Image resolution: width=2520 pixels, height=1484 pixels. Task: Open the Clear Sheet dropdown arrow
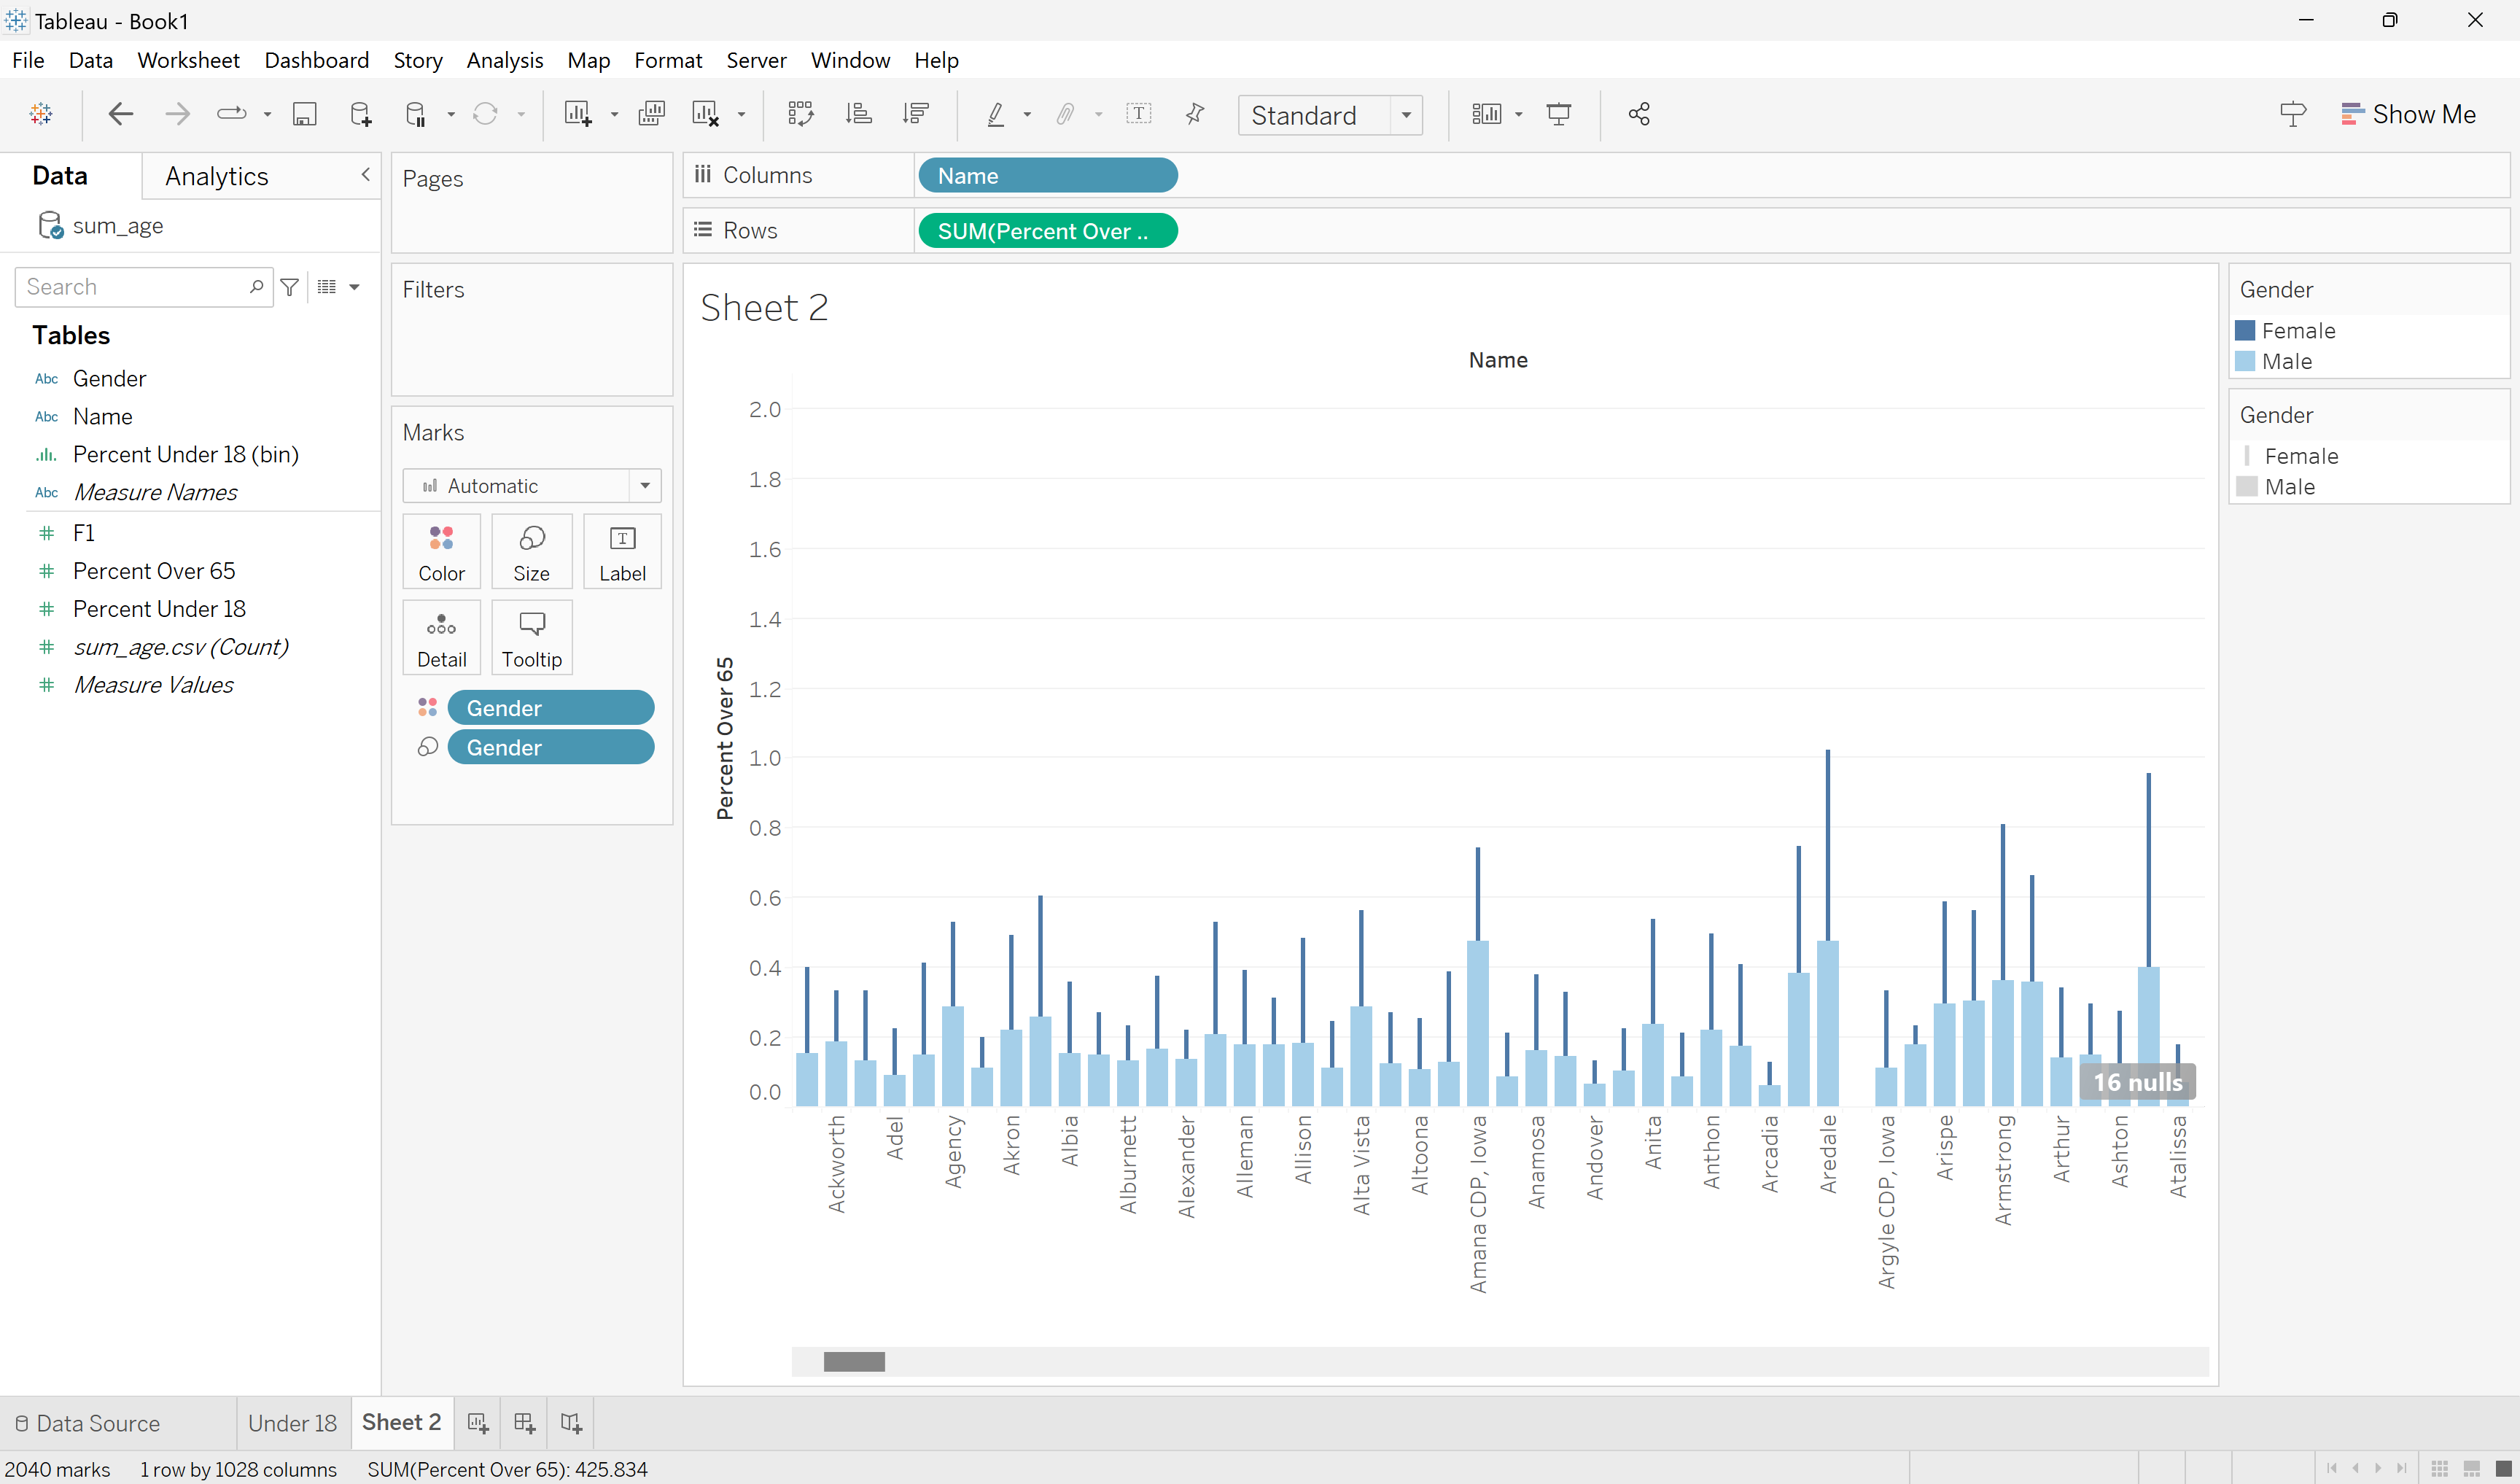(x=741, y=115)
